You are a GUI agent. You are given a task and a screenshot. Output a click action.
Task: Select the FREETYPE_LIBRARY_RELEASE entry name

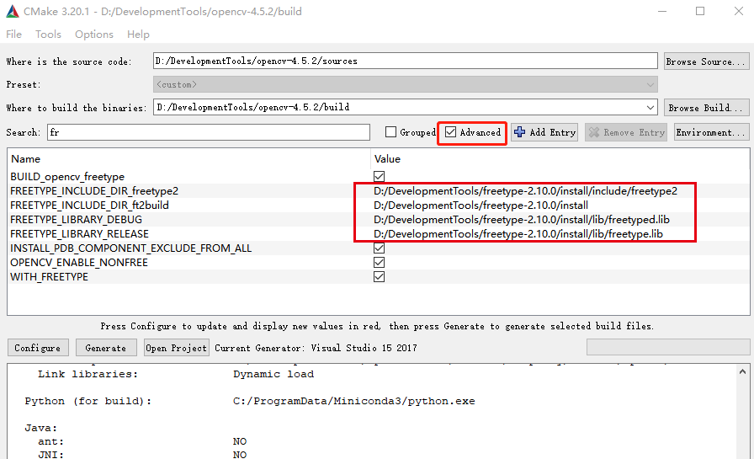pyautogui.click(x=79, y=234)
